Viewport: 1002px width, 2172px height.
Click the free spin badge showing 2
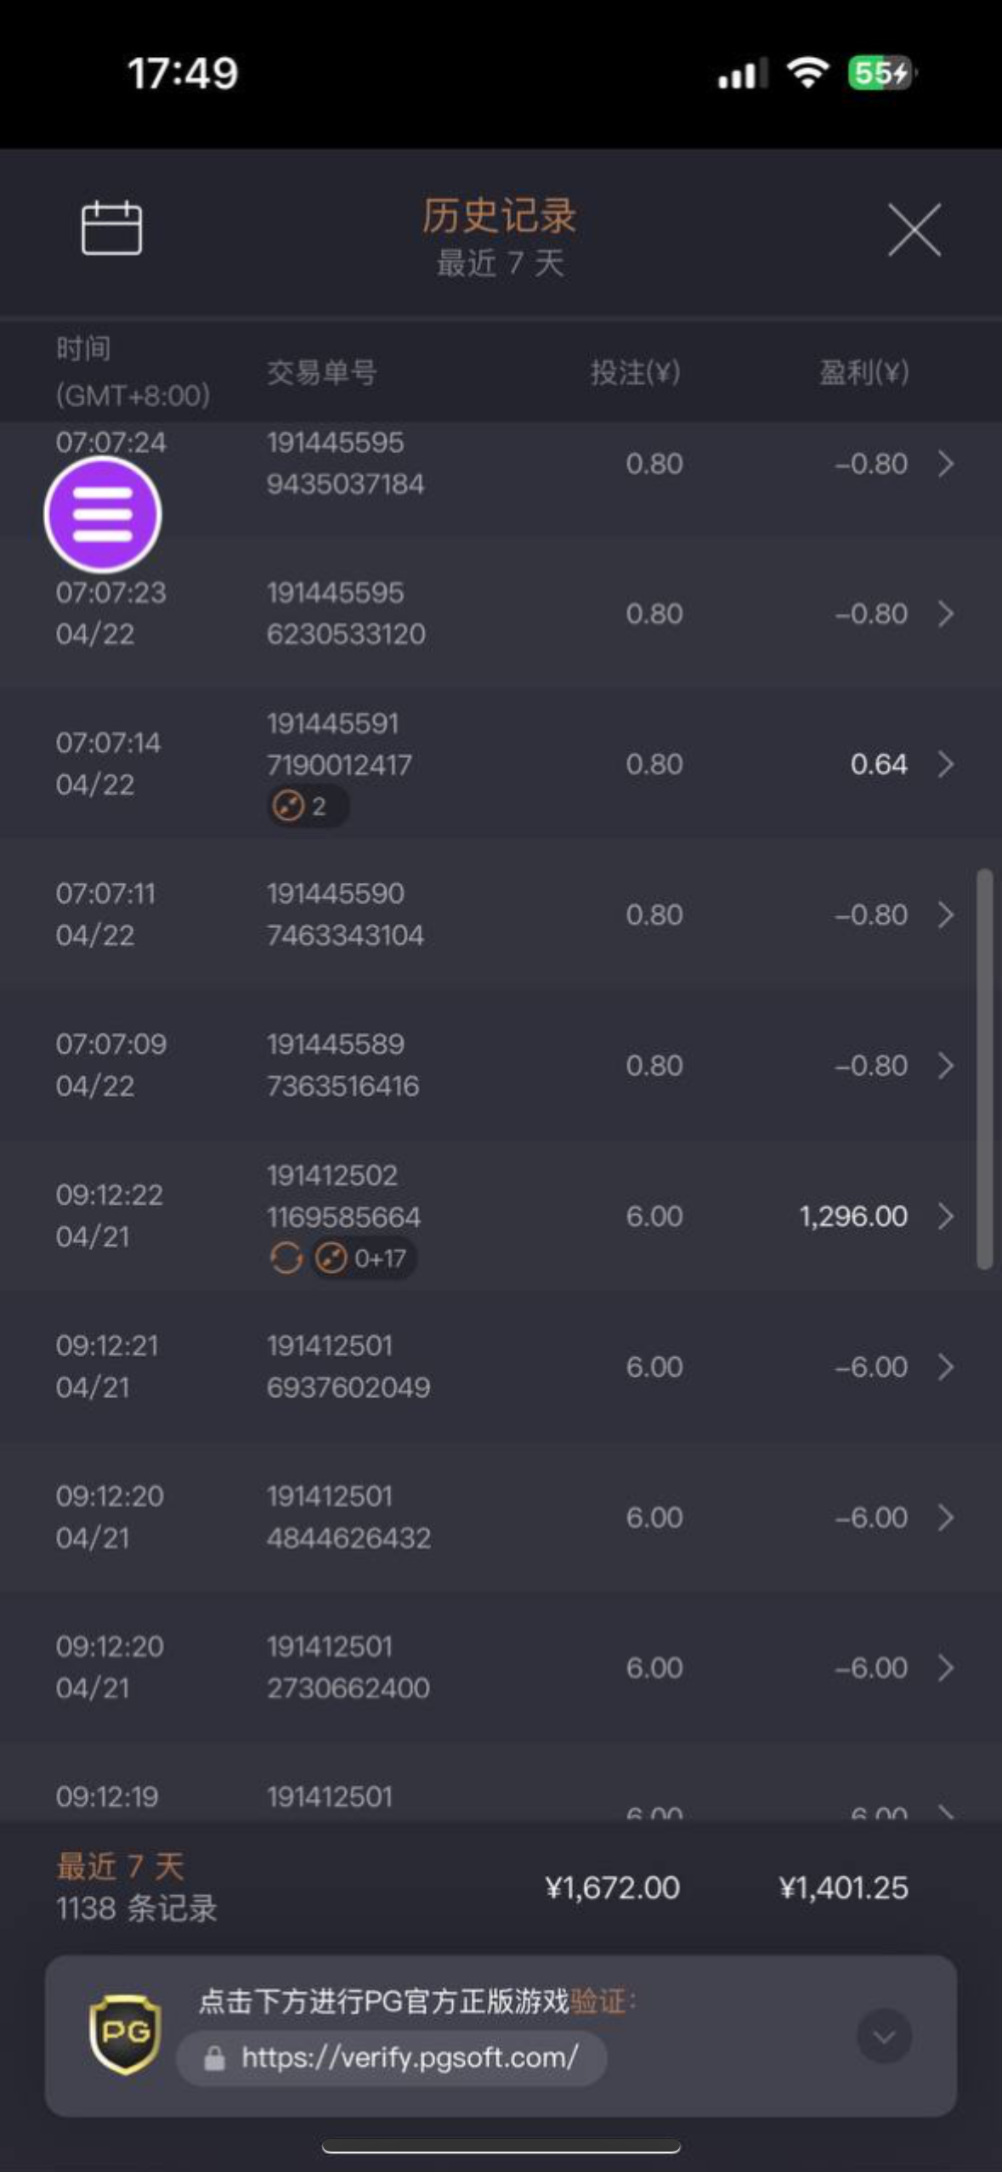click(x=308, y=806)
